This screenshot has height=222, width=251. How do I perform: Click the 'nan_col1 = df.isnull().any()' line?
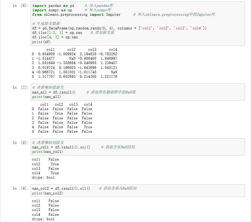coord(61,147)
